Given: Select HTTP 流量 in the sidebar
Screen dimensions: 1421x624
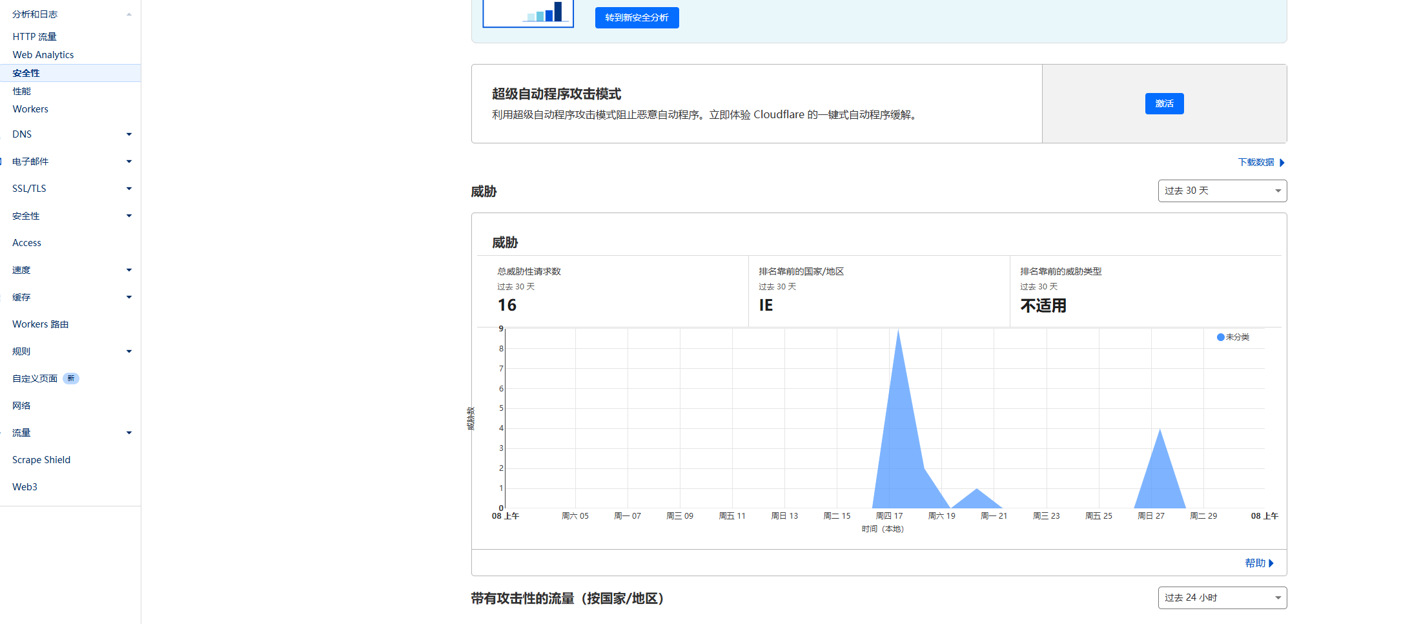Looking at the screenshot, I should coord(34,36).
